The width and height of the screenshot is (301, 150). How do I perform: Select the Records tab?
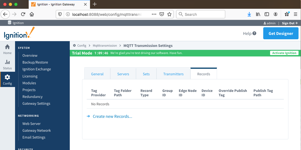click(x=204, y=74)
